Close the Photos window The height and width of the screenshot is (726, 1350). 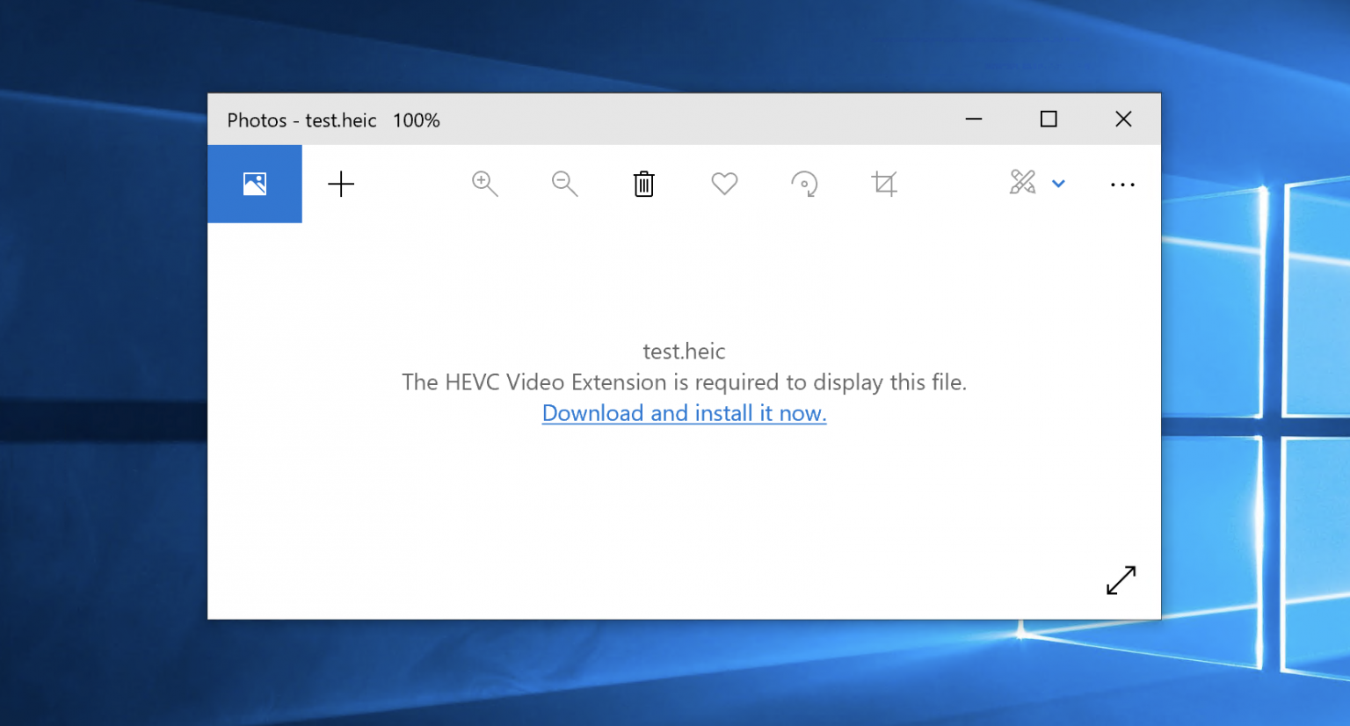(1123, 119)
